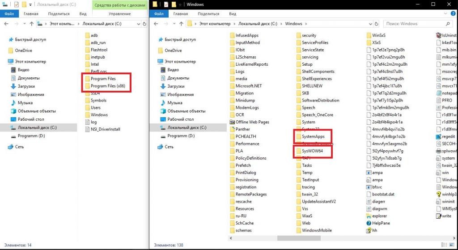The width and height of the screenshot is (458, 250).
Task: Open Explorer help using the question mark icon
Action: (x=453, y=14)
